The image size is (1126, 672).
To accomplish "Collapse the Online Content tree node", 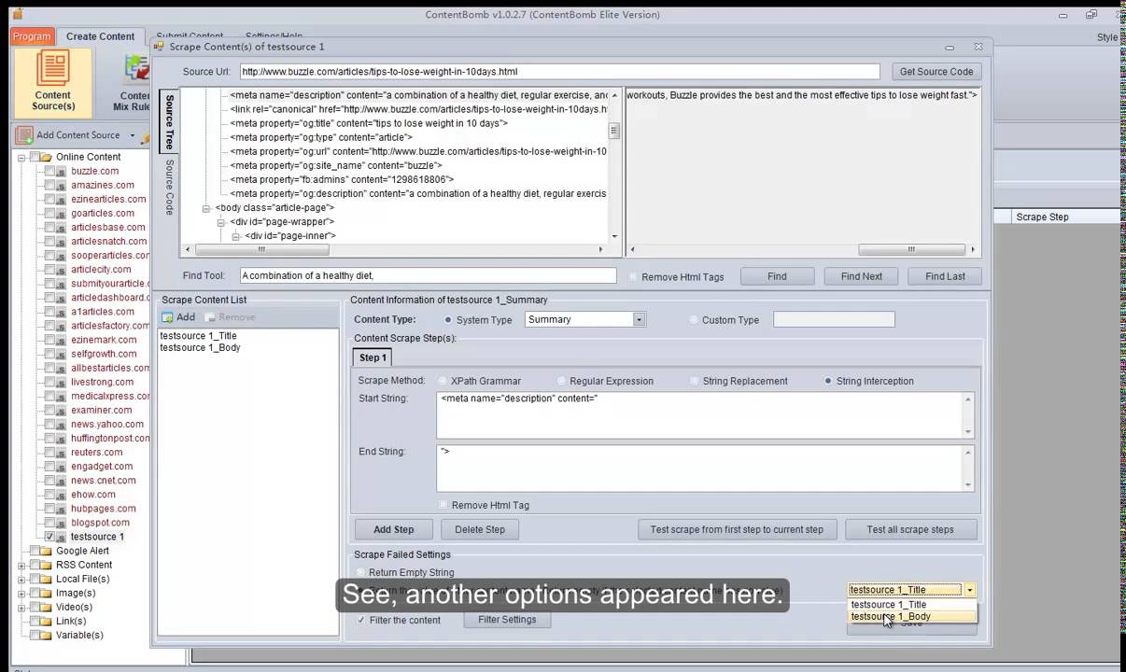I will 21,157.
